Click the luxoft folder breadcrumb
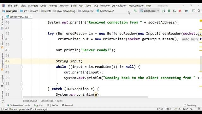Screen dimensions: 202x114 click(x=46, y=11)
